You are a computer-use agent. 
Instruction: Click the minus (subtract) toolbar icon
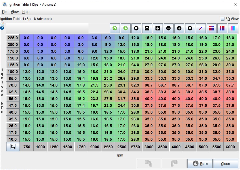[168, 28]
